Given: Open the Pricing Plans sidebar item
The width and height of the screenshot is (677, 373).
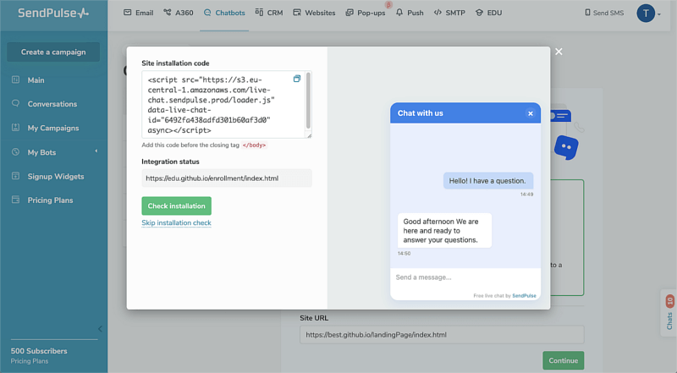Looking at the screenshot, I should coord(50,200).
